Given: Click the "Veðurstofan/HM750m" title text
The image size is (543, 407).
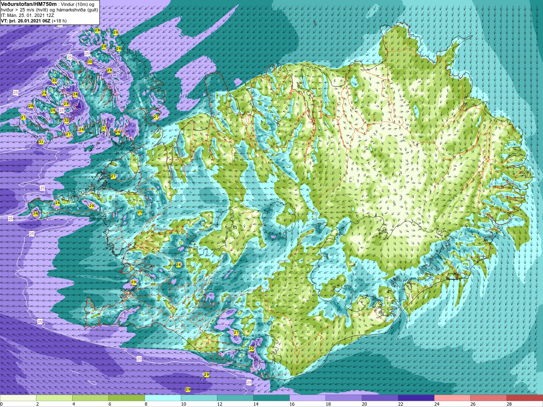Looking at the screenshot, I should coord(28,4).
